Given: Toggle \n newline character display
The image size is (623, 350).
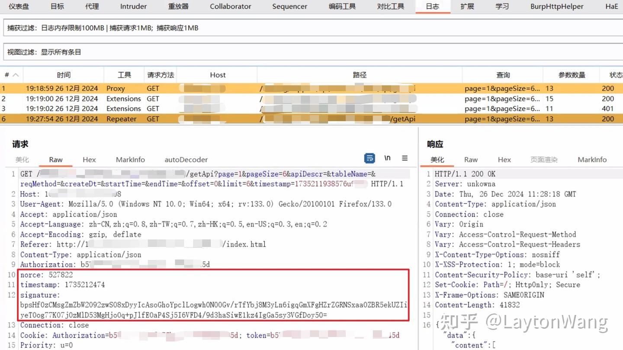Looking at the screenshot, I should (387, 158).
